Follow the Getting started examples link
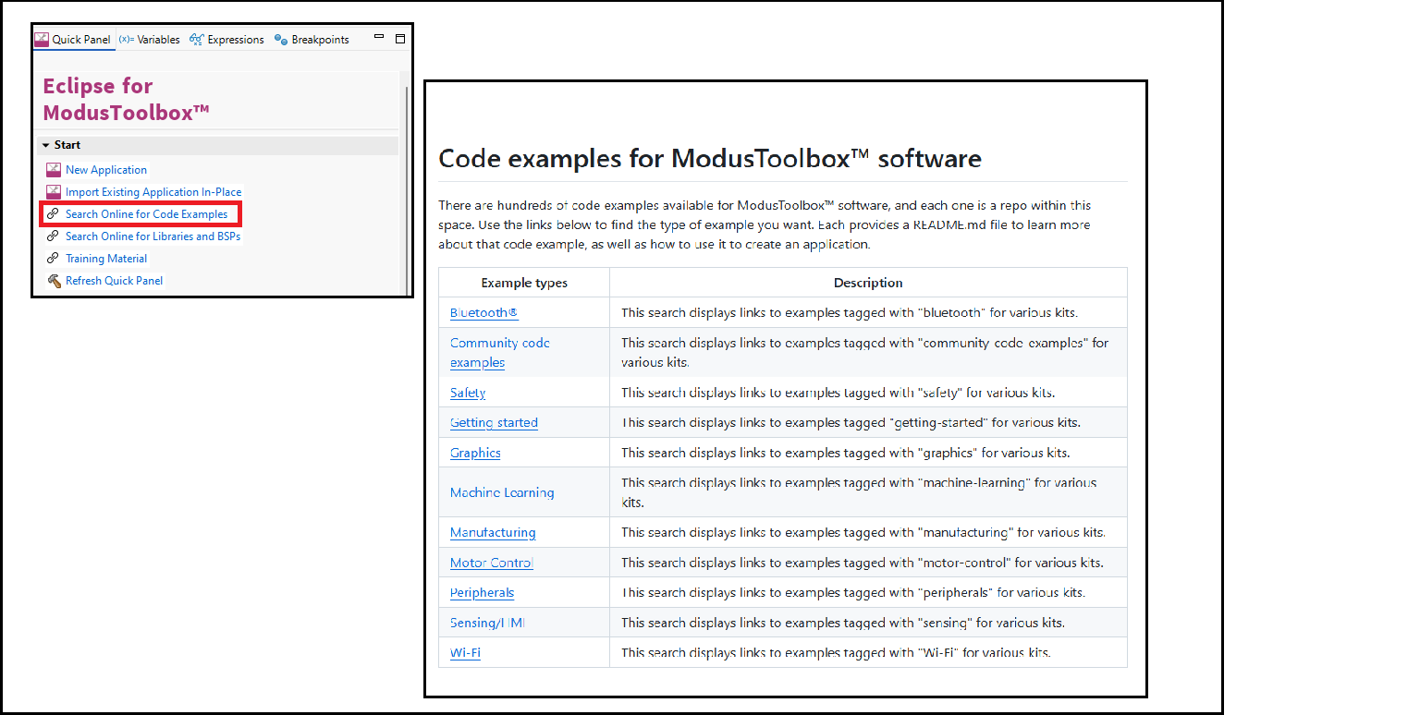The image size is (1420, 715). [x=494, y=423]
